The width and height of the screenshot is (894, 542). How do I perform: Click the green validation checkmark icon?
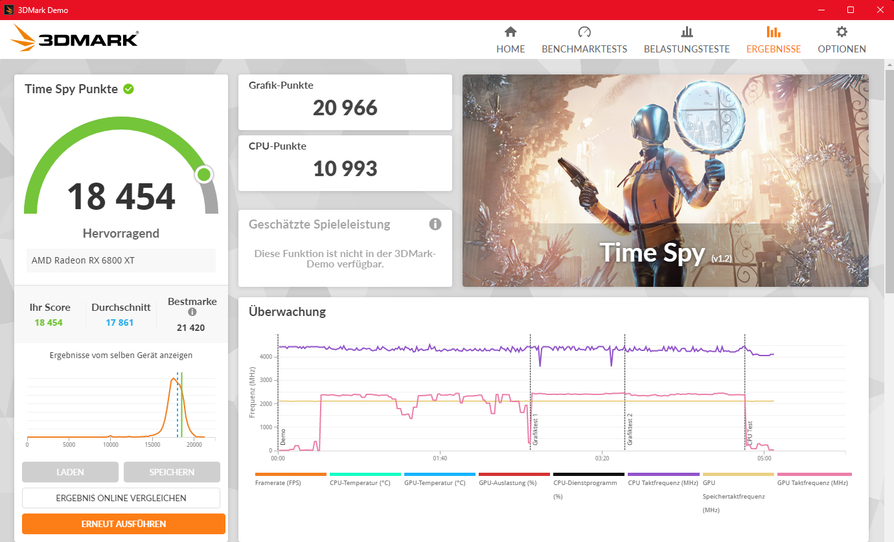click(x=129, y=89)
